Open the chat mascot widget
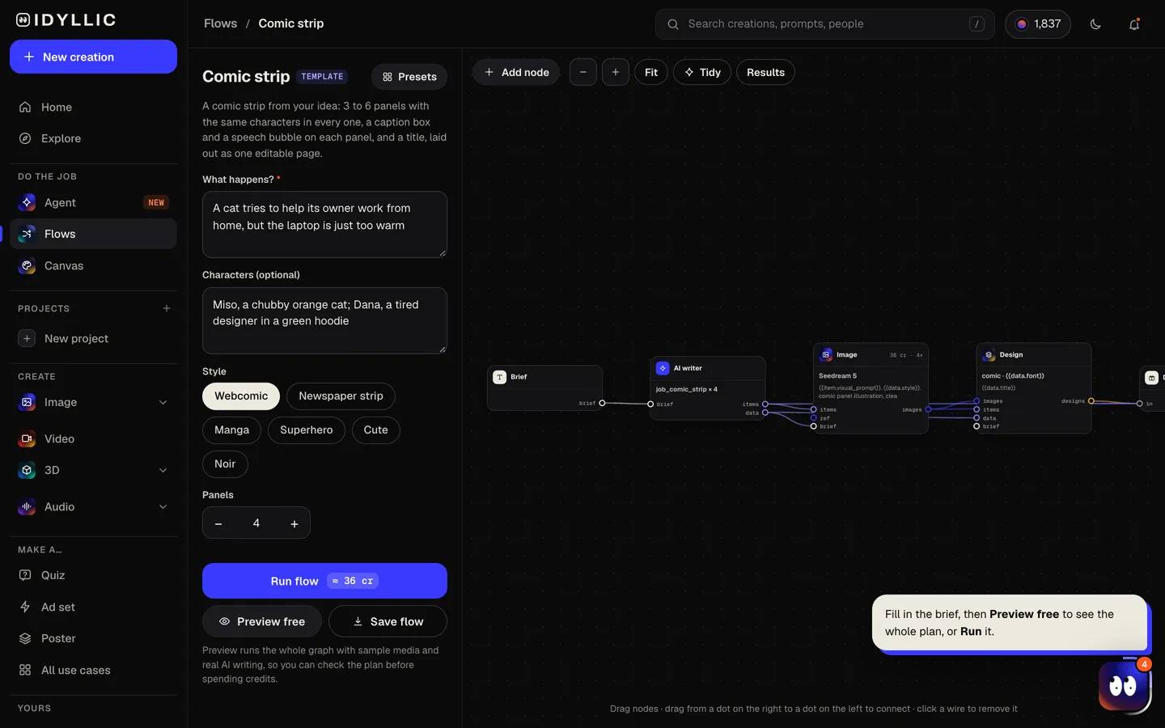 pyautogui.click(x=1124, y=687)
